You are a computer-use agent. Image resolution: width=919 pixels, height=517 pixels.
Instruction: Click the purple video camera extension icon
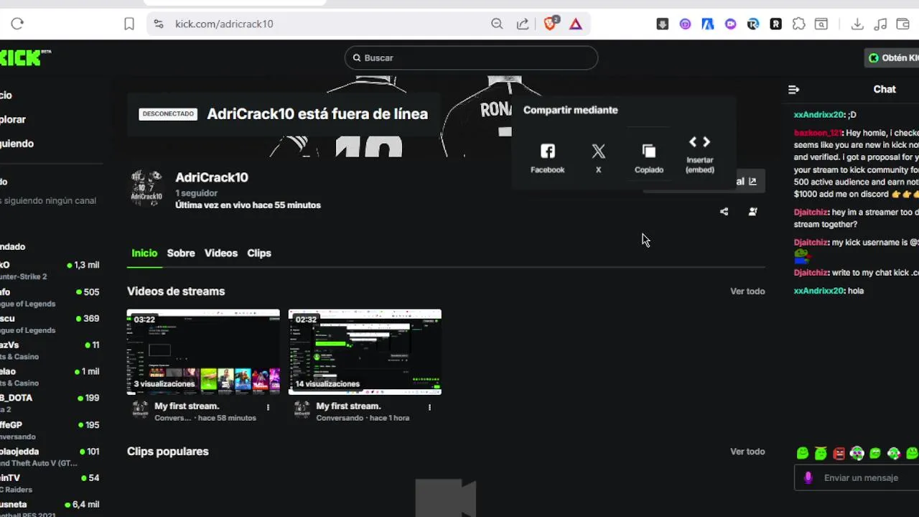point(731,24)
